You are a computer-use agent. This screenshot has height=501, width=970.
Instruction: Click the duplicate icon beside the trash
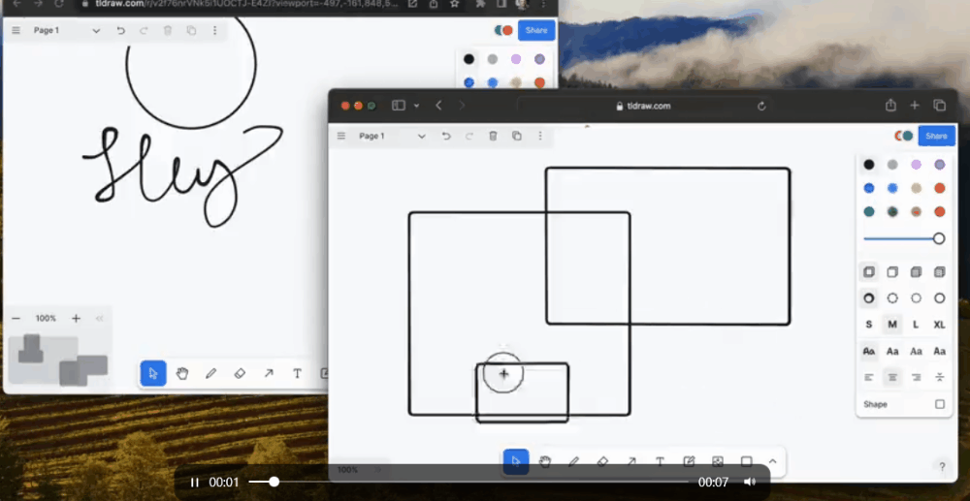point(517,136)
